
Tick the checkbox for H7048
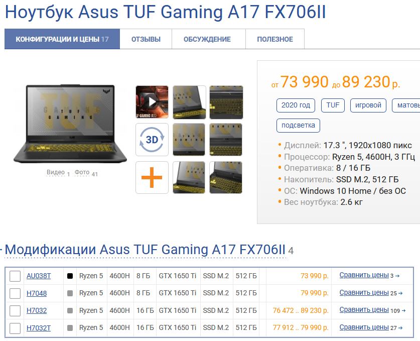tap(15, 294)
